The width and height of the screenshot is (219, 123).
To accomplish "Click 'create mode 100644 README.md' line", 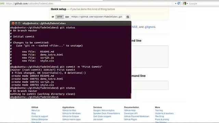I will click(33, 76).
